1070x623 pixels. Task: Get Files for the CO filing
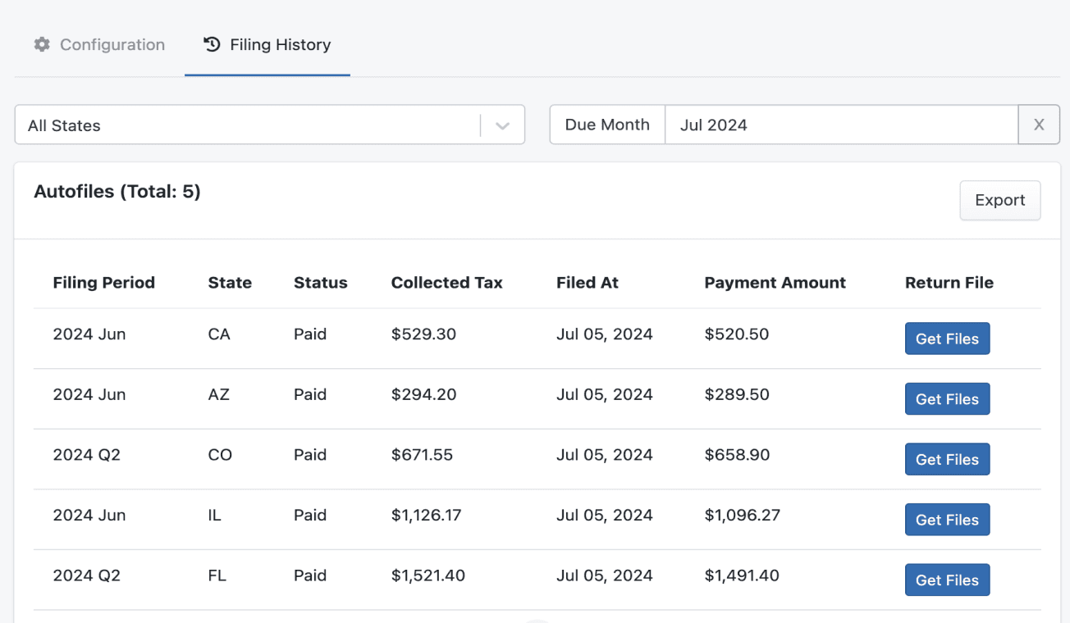click(947, 460)
